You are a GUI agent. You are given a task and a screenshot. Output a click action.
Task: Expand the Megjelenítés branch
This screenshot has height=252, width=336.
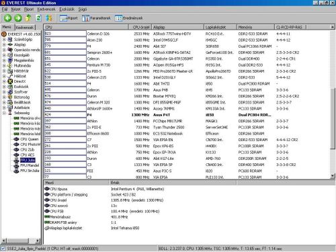click(4, 60)
